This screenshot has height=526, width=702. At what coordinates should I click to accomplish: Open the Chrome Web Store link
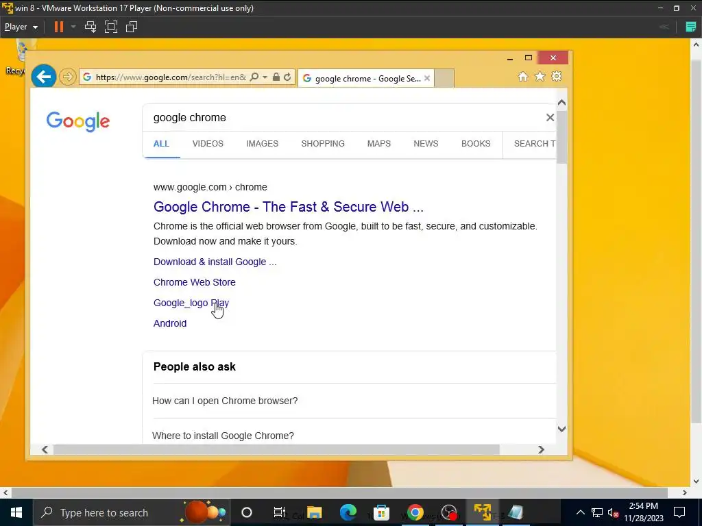pos(194,282)
